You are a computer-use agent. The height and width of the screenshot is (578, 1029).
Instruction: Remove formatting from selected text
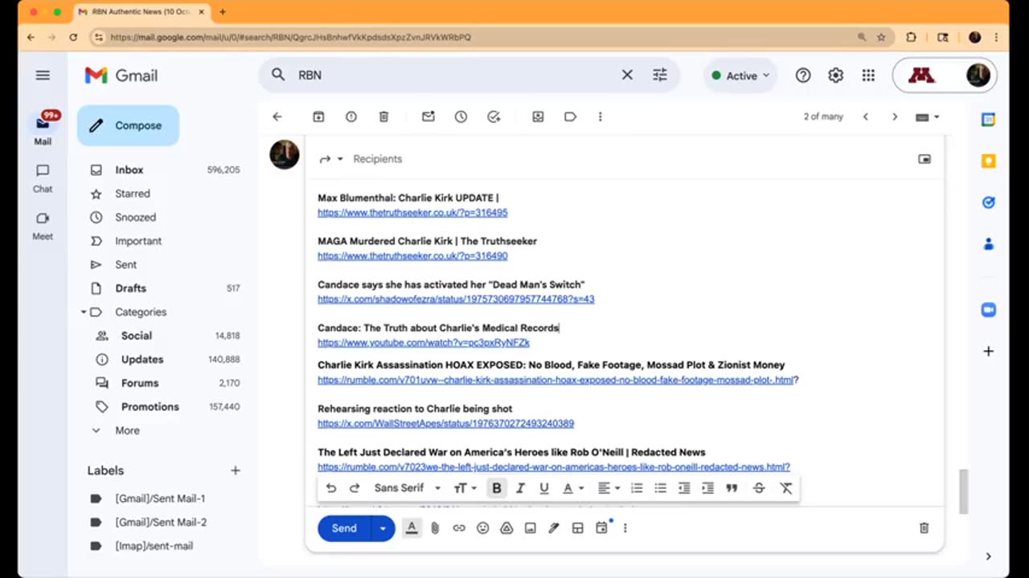point(786,488)
